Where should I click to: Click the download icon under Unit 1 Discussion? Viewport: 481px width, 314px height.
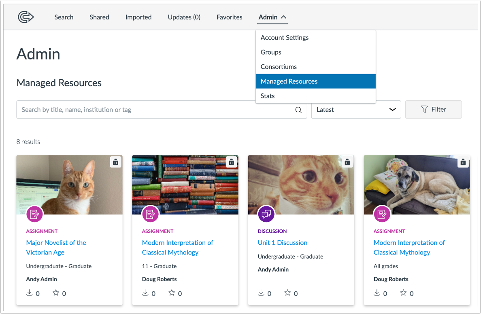coord(261,293)
